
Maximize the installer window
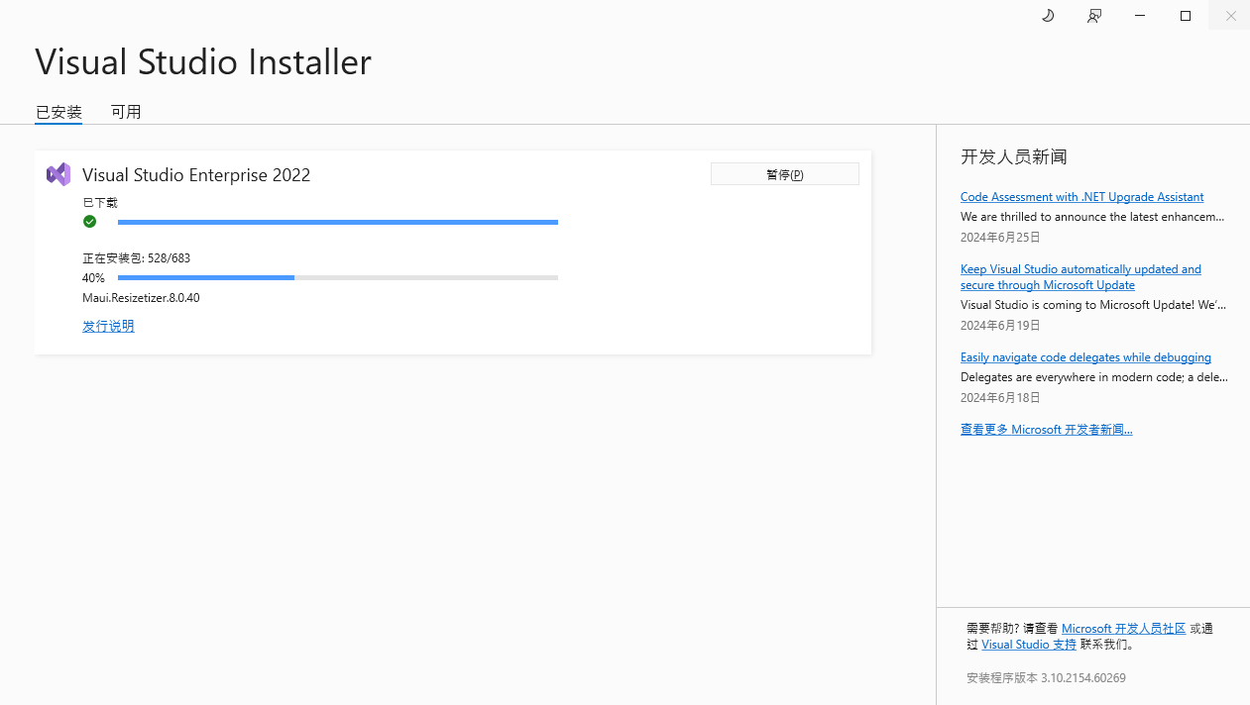coord(1186,16)
